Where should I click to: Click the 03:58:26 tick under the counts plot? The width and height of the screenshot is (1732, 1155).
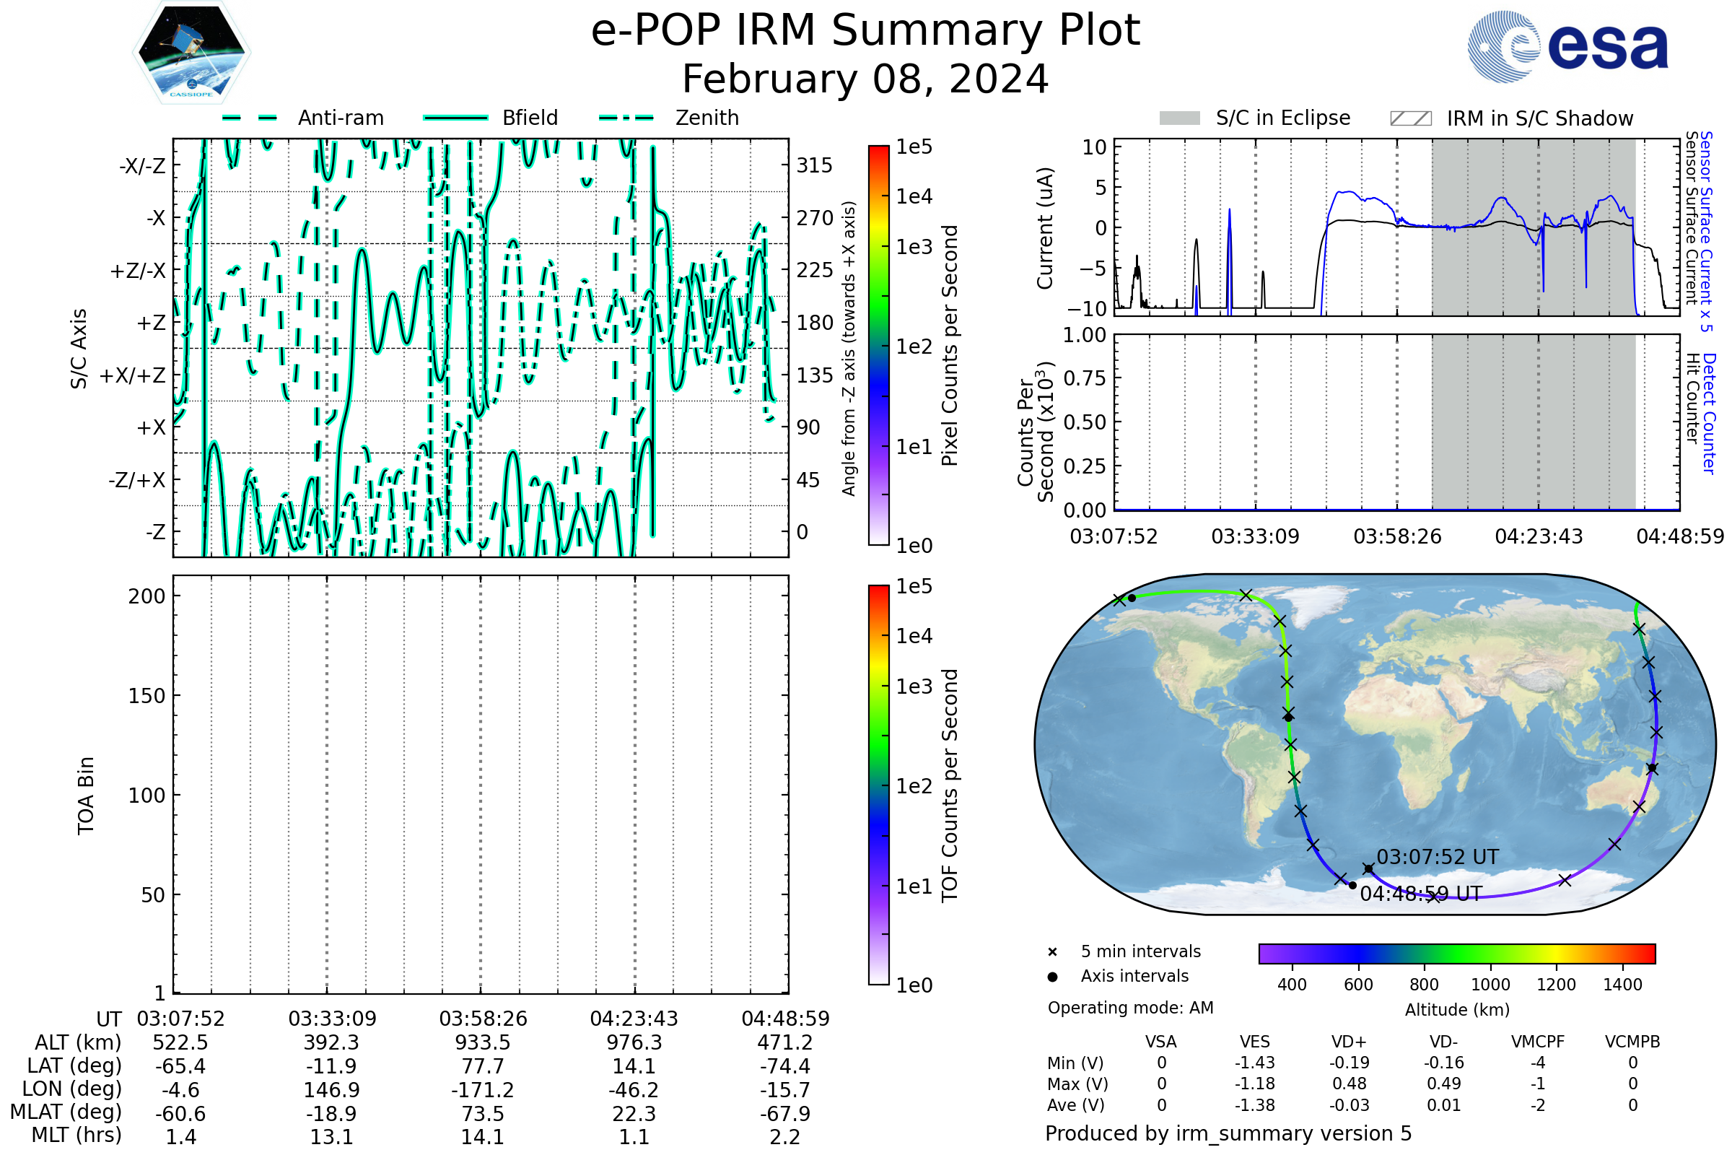point(1397,536)
